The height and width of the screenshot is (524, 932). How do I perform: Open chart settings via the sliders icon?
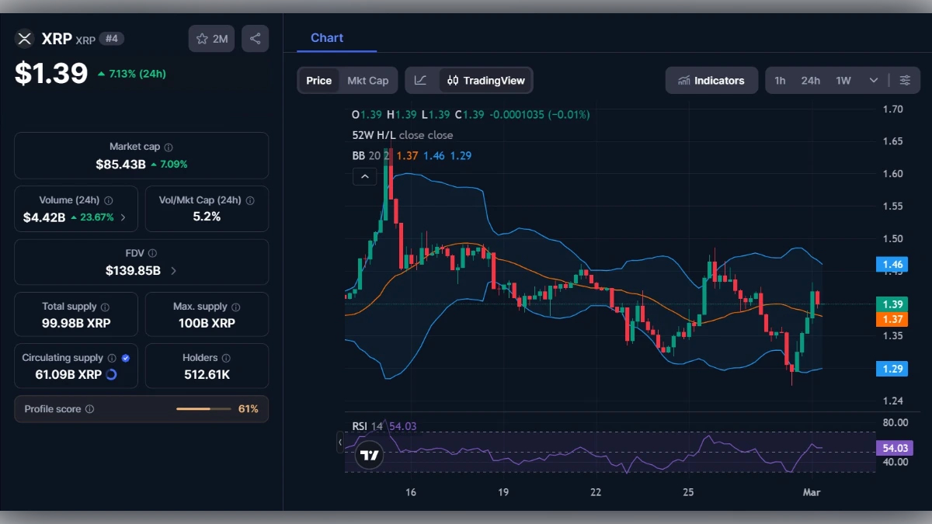pyautogui.click(x=905, y=80)
